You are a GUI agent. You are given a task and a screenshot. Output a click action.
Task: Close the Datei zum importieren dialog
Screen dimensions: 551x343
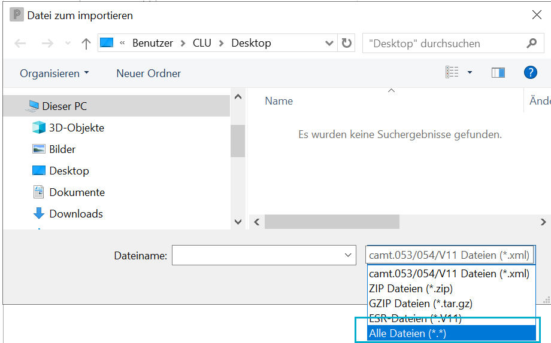pyautogui.click(x=537, y=15)
